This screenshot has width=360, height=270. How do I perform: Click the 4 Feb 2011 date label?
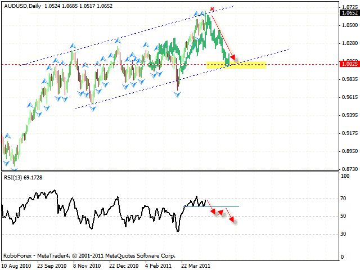point(157,265)
